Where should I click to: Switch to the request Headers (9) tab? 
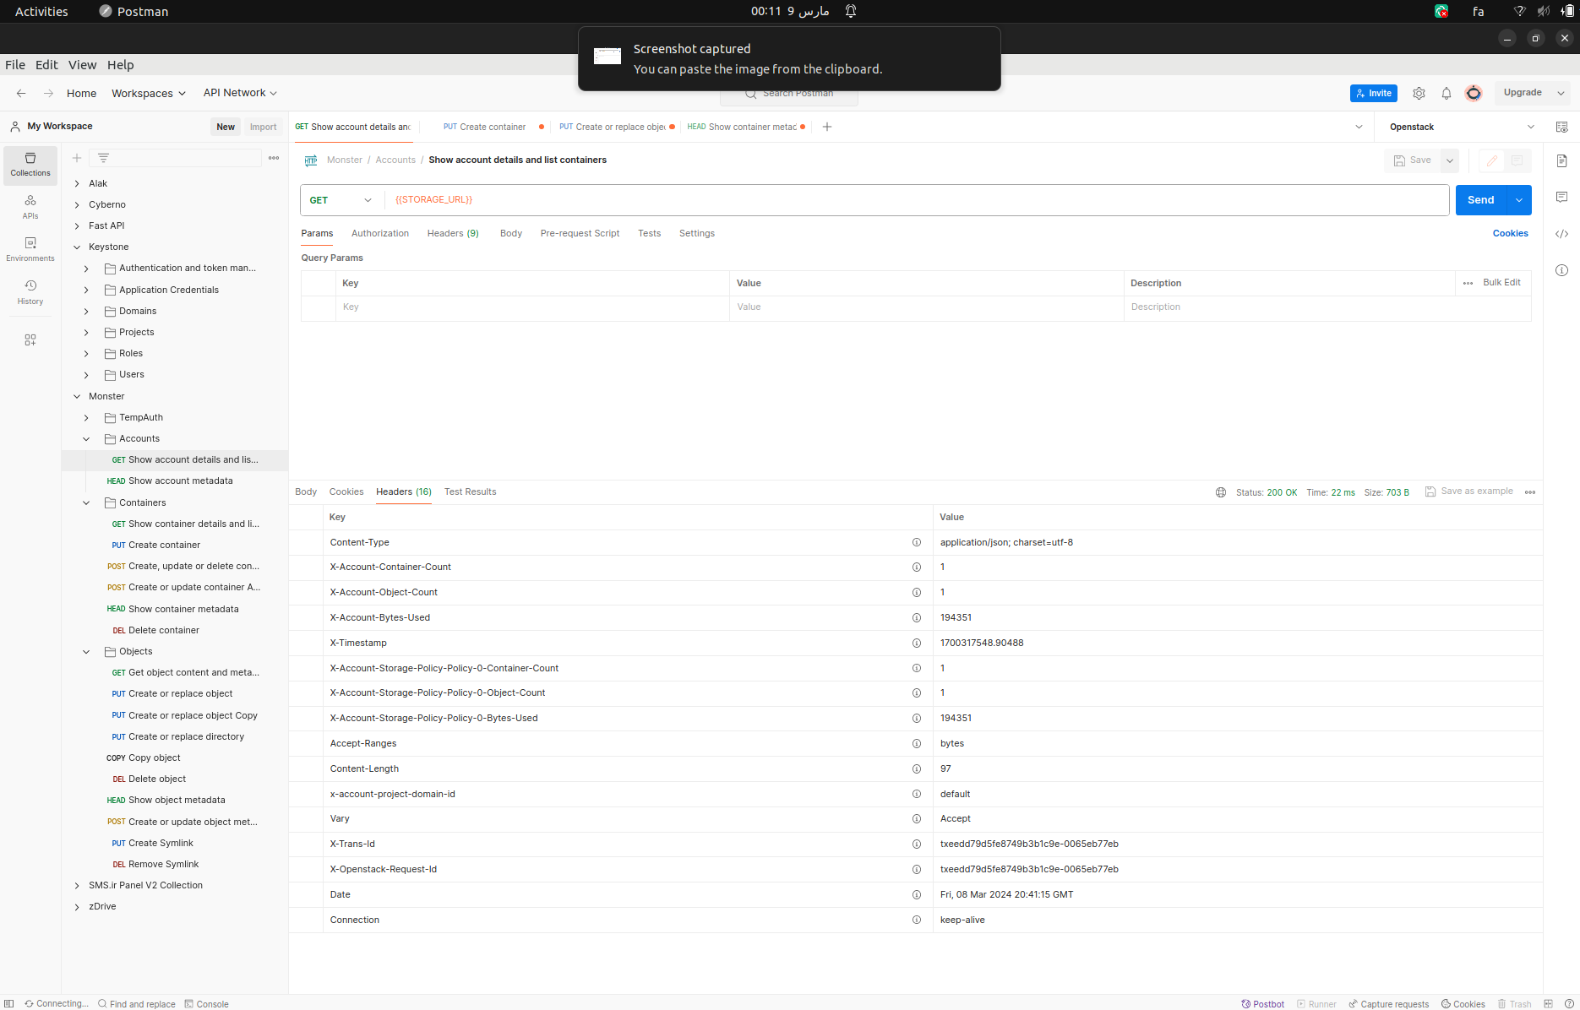tap(453, 234)
